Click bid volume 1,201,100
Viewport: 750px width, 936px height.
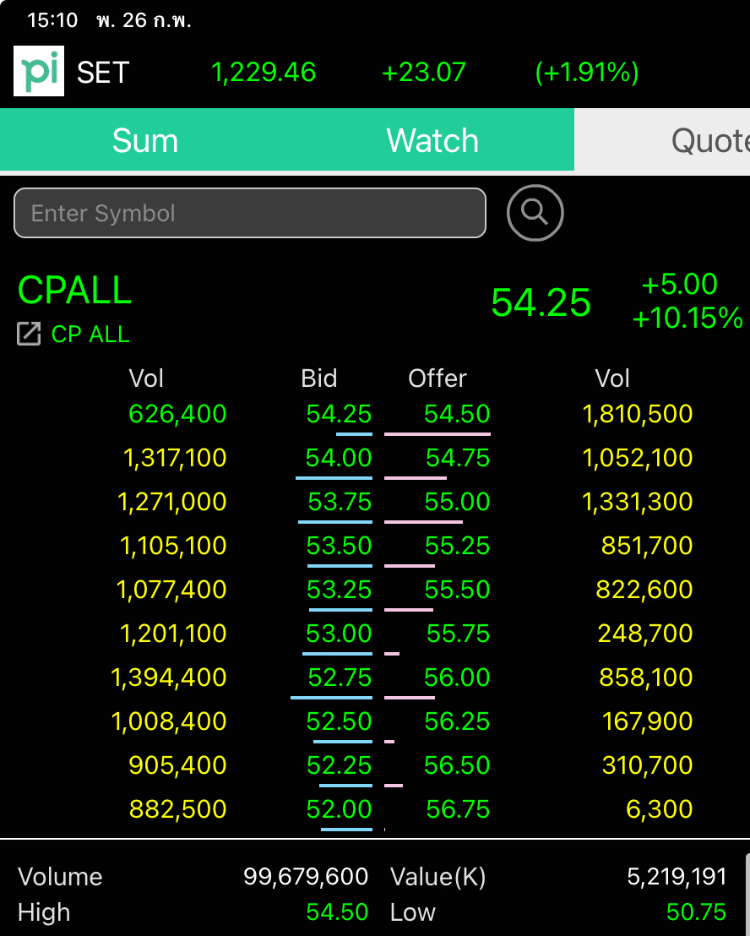pyautogui.click(x=174, y=634)
